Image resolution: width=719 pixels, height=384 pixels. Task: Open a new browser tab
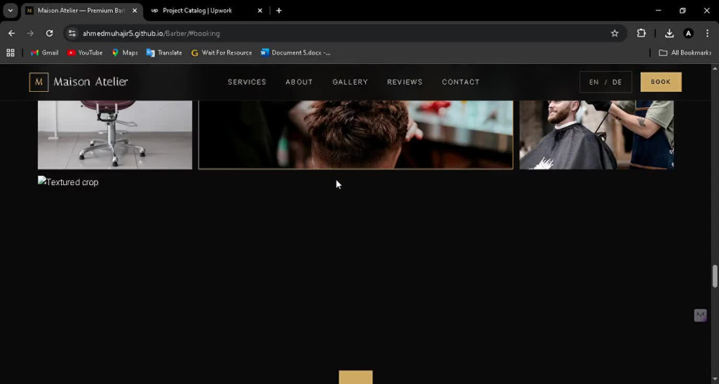[x=279, y=11]
